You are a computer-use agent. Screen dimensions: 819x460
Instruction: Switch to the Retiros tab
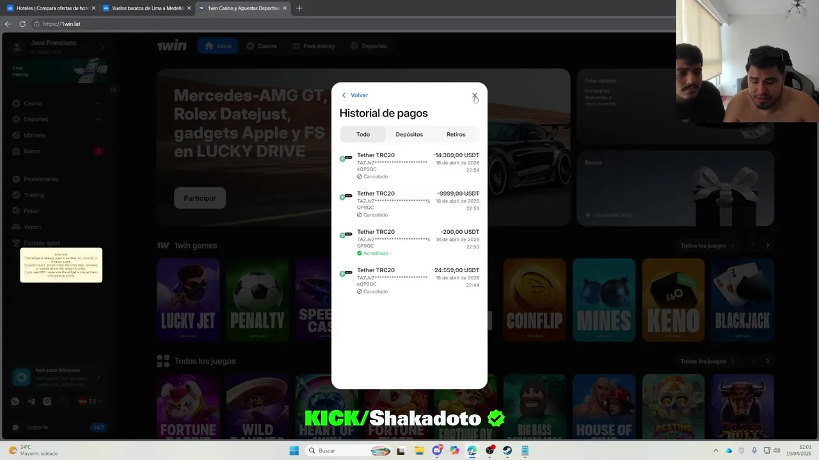456,134
